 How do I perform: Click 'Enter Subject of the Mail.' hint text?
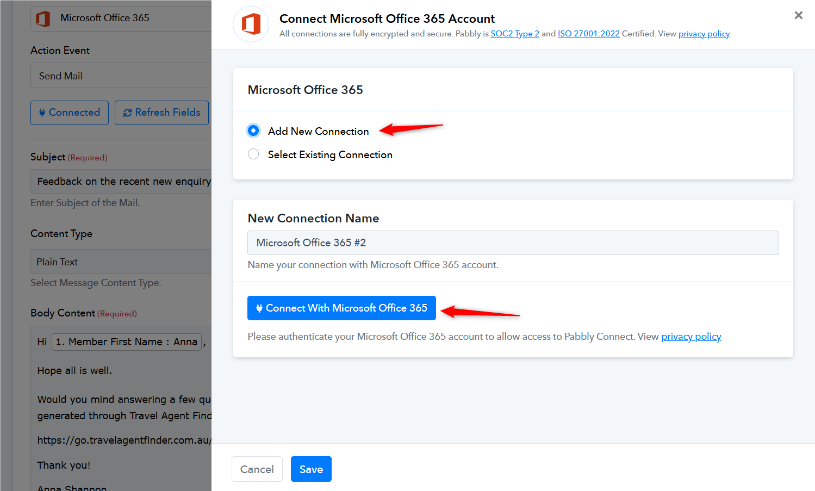point(85,203)
